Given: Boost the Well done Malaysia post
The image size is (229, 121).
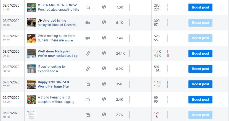Looking at the screenshot, I should click(x=200, y=54).
